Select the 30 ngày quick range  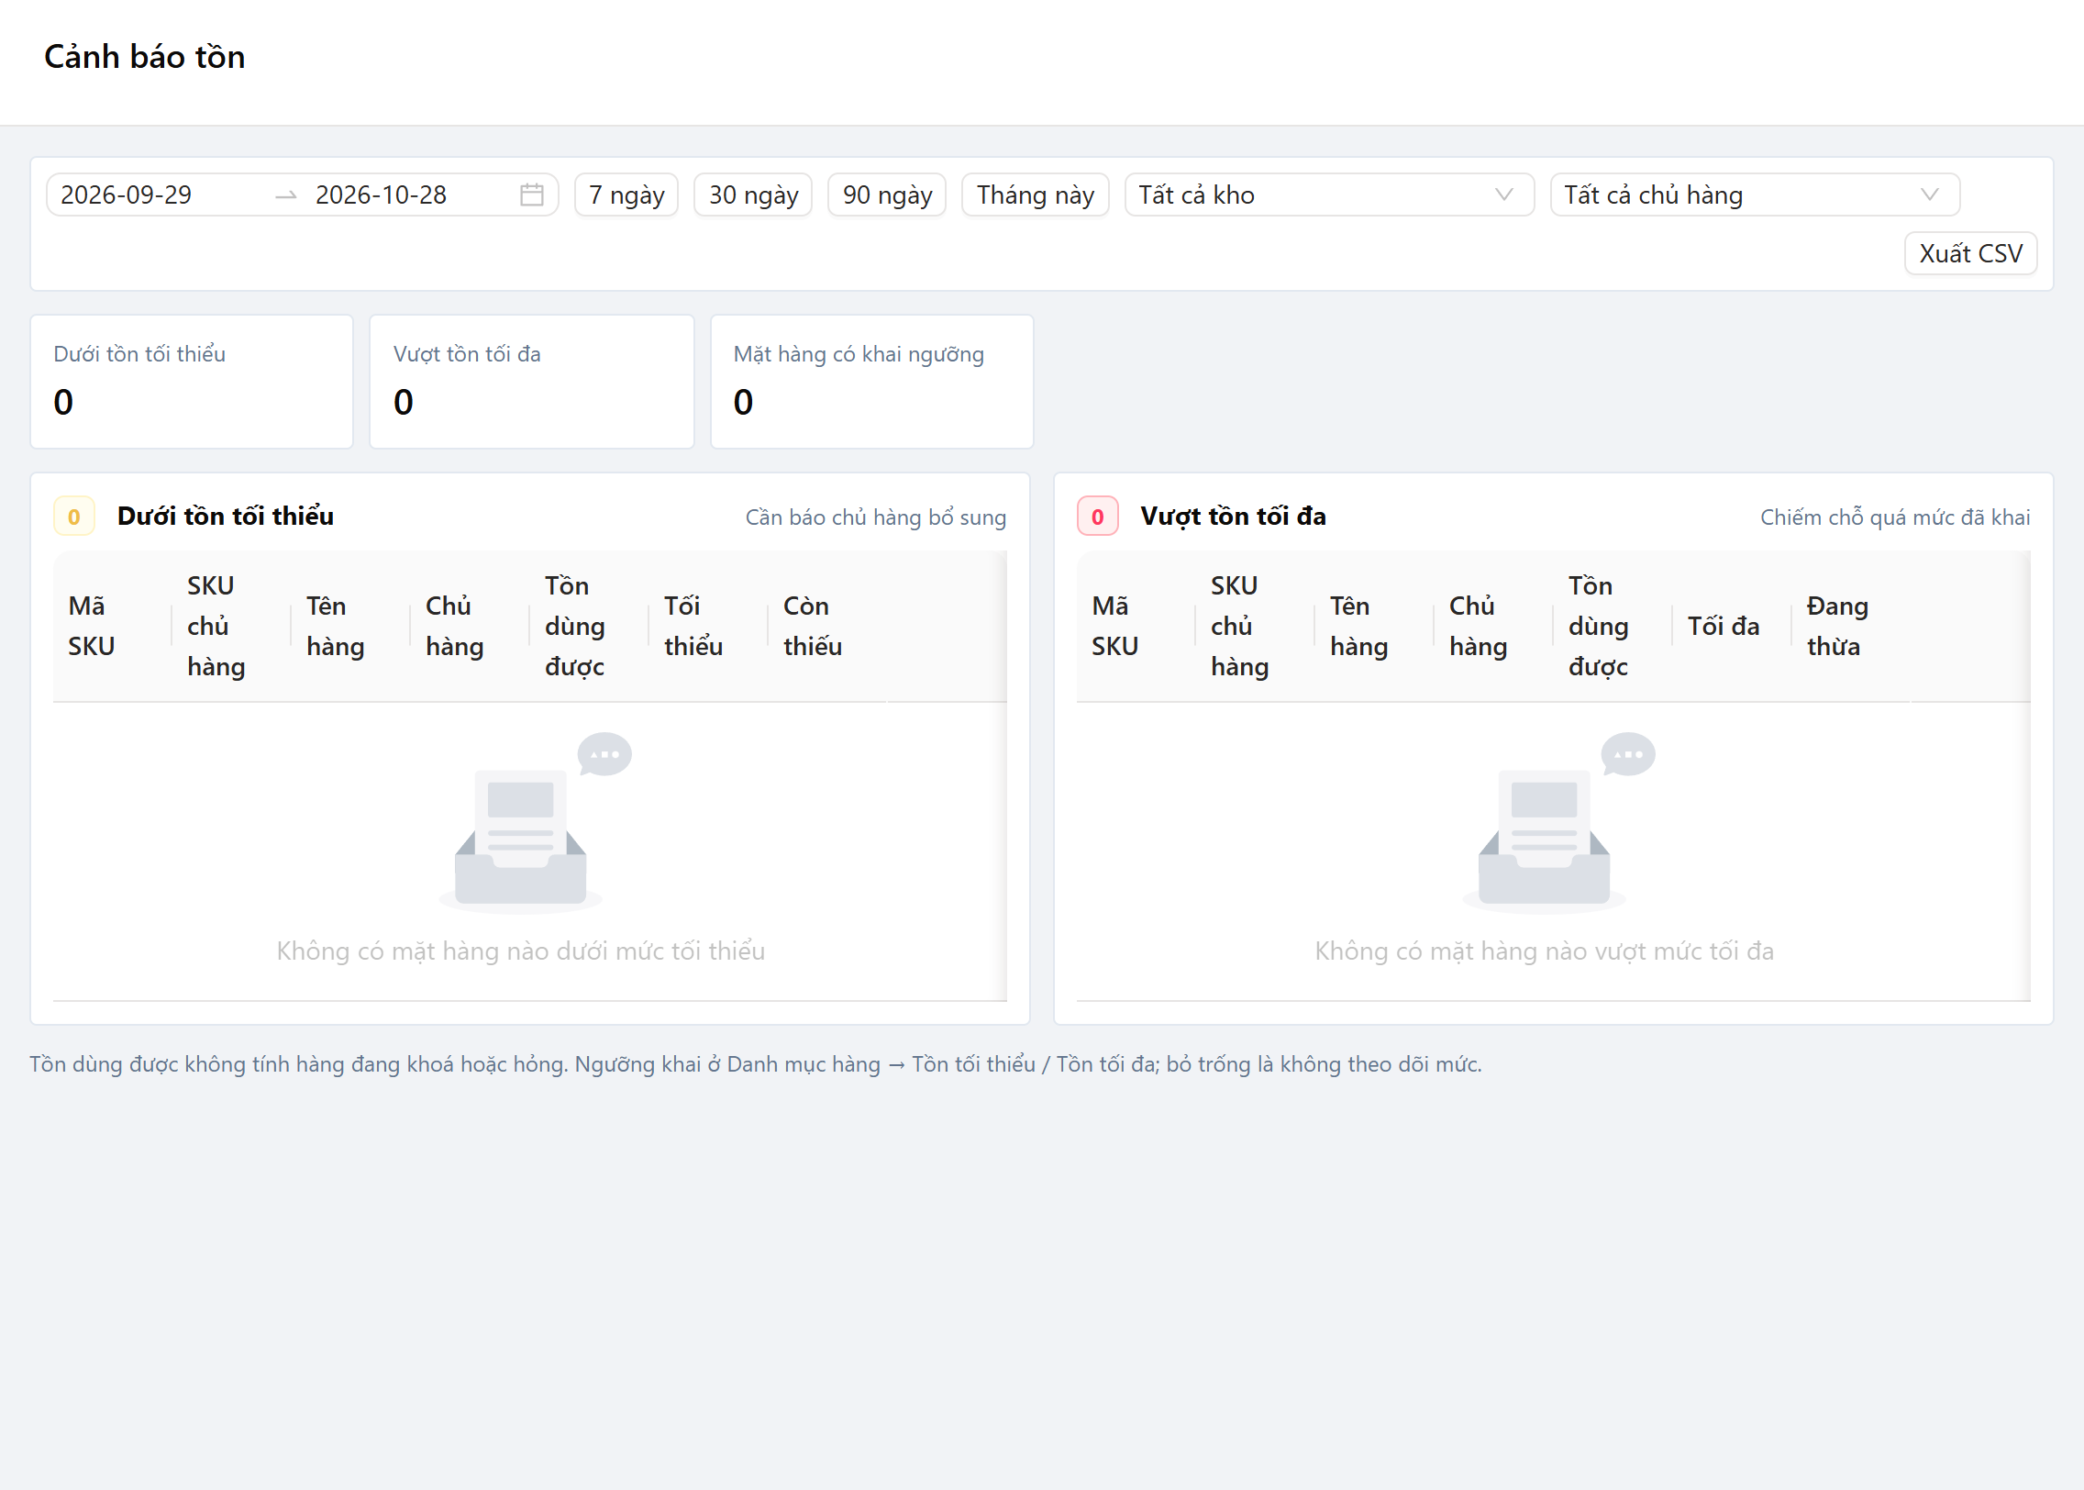tap(753, 195)
